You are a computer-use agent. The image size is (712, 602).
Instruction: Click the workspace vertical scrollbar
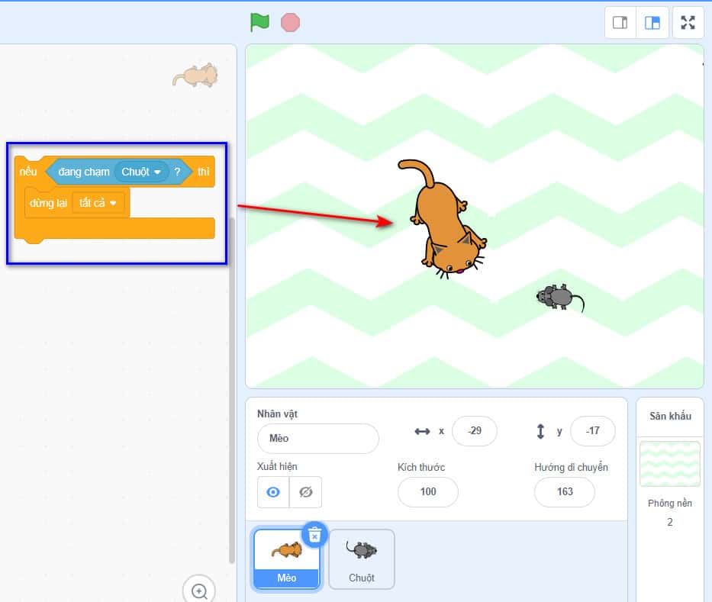232,381
